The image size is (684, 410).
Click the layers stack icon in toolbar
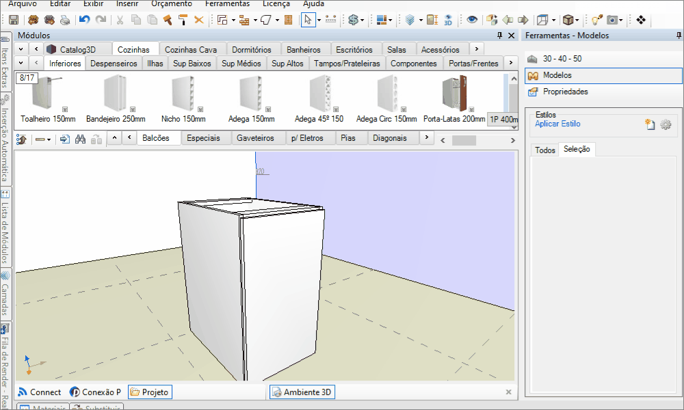coord(410,20)
